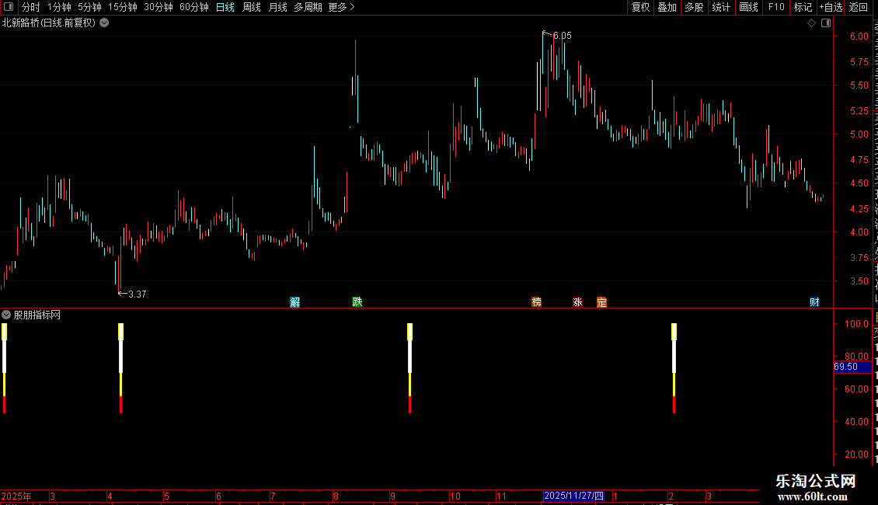The image size is (878, 505).
Task: Click the 100.0 indicator axis label
Action: tap(856, 324)
